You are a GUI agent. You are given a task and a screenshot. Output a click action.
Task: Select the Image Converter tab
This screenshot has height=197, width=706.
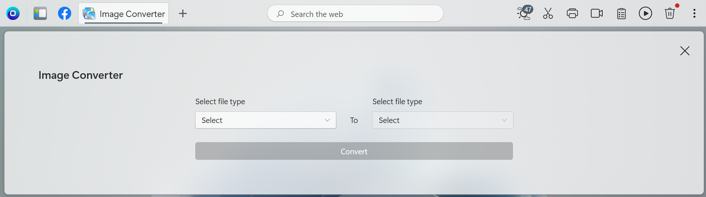point(124,14)
